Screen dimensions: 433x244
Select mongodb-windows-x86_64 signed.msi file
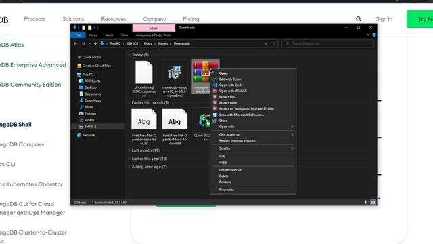click(175, 79)
